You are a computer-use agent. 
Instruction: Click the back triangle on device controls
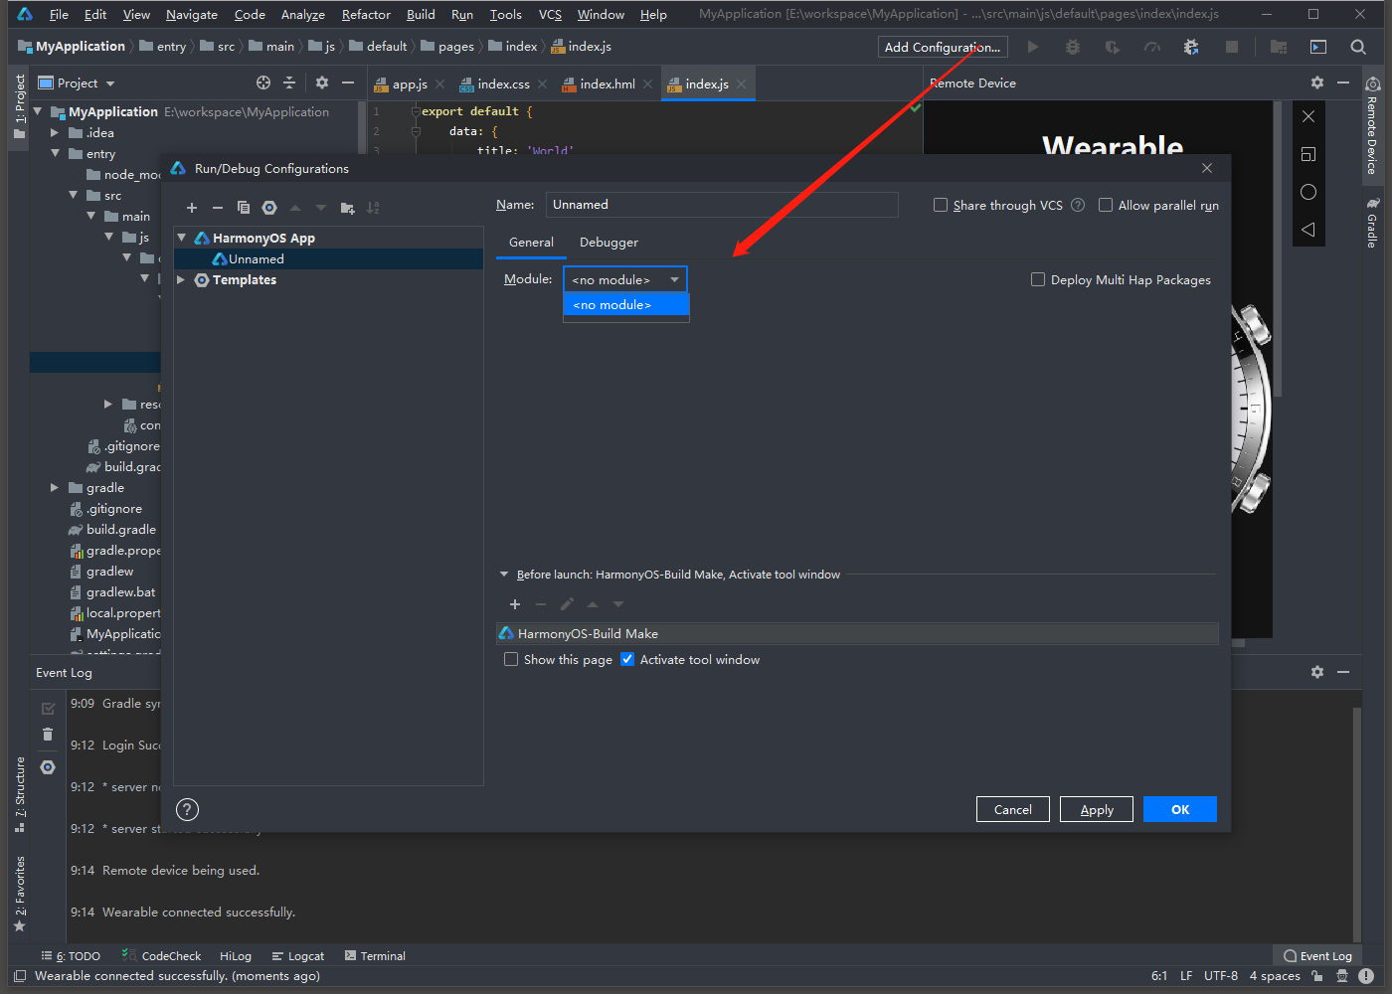click(1308, 230)
